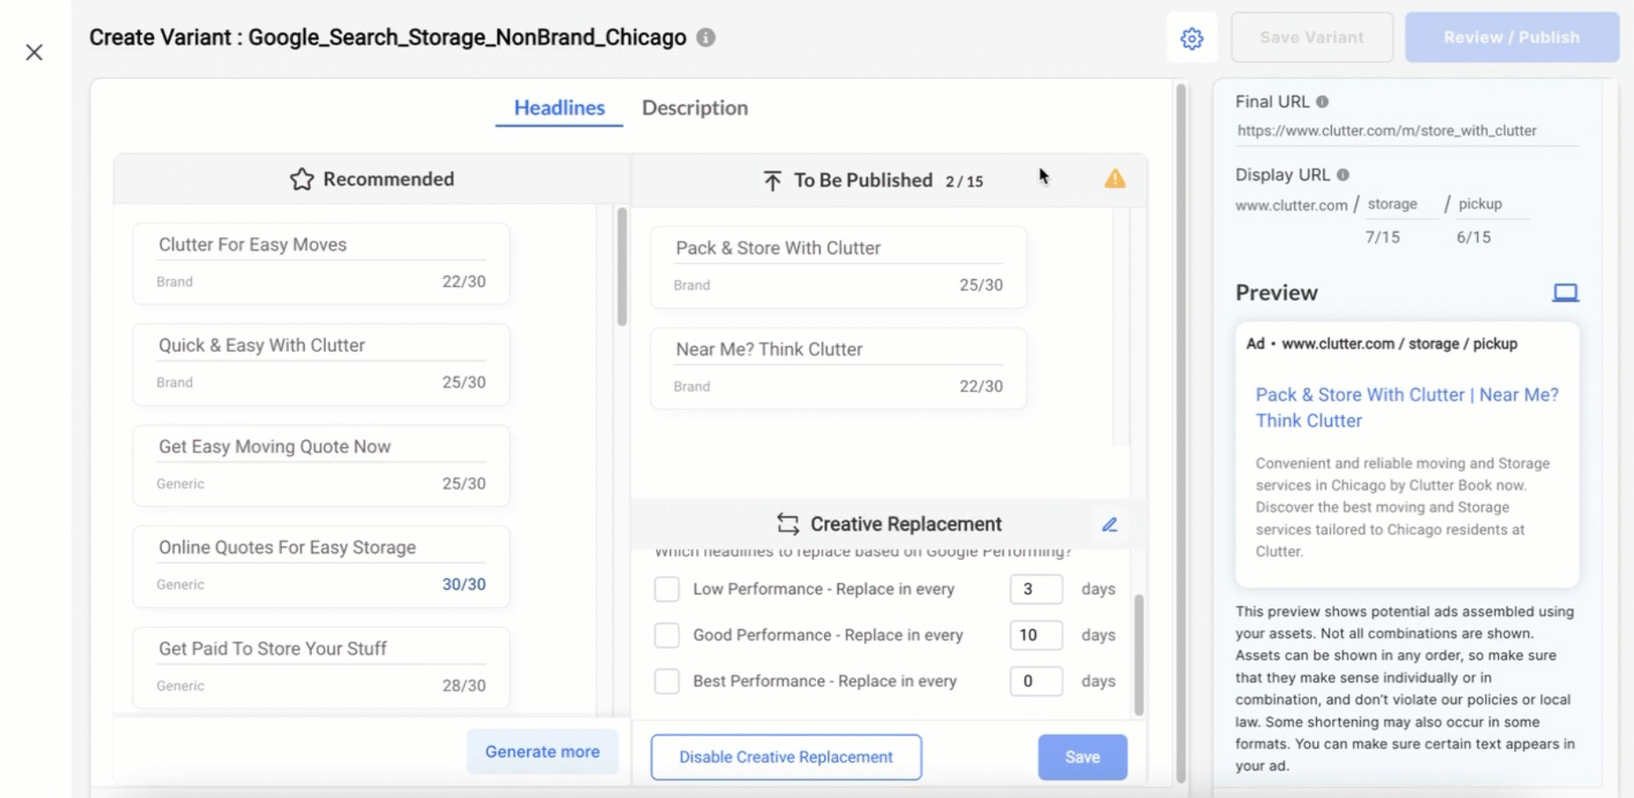1634x798 pixels.
Task: Click the ad preview headline link
Action: [x=1407, y=408]
